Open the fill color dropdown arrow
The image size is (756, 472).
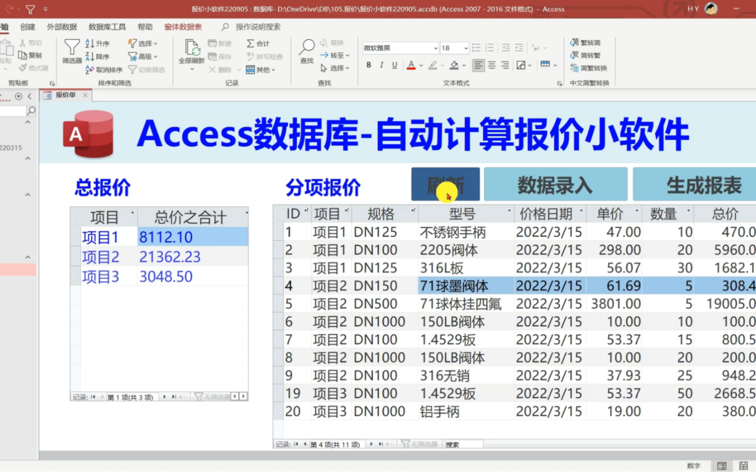click(464, 65)
